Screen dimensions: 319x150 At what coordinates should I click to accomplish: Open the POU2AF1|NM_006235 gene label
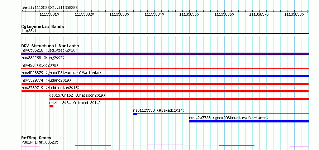point(40,142)
